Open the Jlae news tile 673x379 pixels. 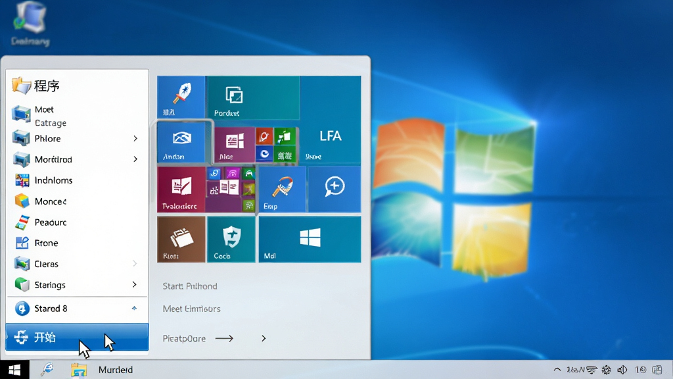(x=234, y=144)
